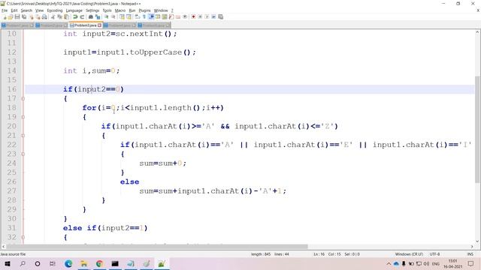Print the document via Print icon
481x270 pixels.
click(44, 16)
